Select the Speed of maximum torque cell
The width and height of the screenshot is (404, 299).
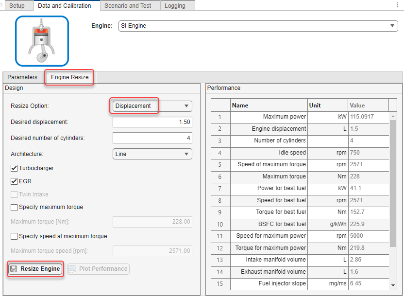pos(269,164)
